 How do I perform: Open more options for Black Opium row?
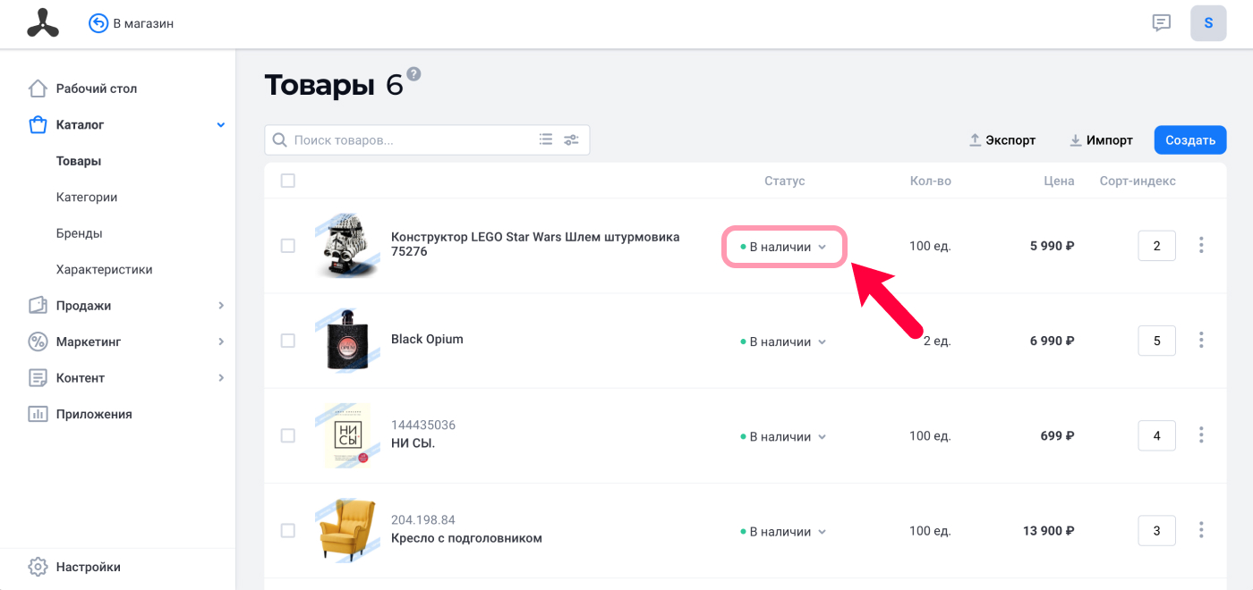(x=1201, y=340)
